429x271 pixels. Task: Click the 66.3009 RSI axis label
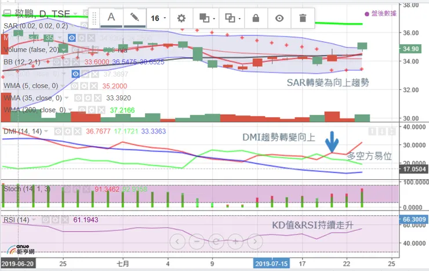(414, 219)
